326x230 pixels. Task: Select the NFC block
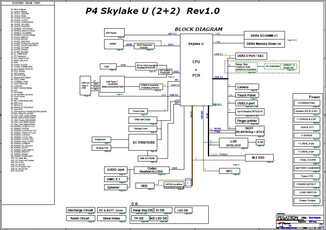pos(230,171)
